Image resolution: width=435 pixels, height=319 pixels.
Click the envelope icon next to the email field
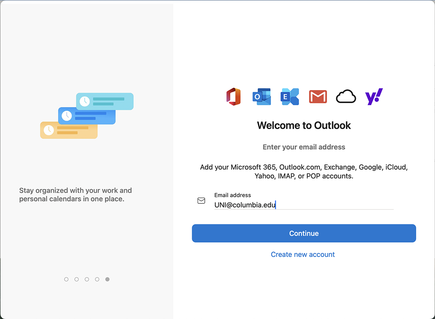(201, 200)
